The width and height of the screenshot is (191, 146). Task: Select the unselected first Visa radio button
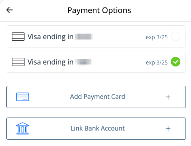tap(176, 36)
